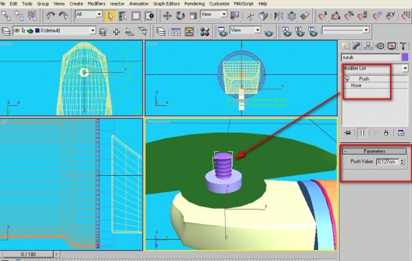Open the Modifiers menu
This screenshot has width=412, height=261.
(96, 3)
